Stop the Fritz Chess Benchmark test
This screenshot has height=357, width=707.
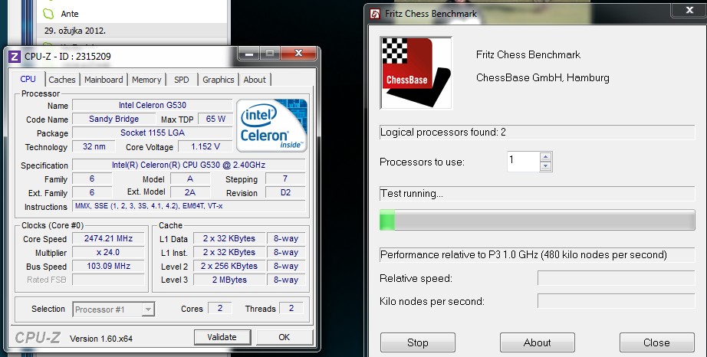click(x=417, y=342)
